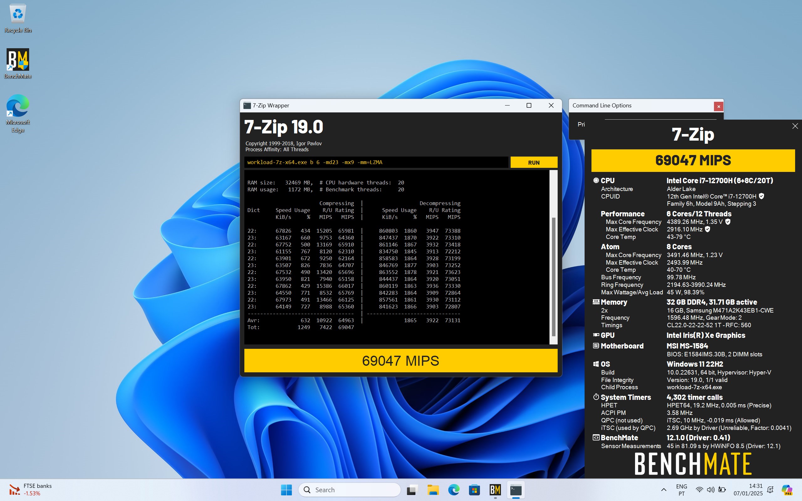
Task: Click the Memory icon in BenchMate panel
Action: [x=596, y=302]
